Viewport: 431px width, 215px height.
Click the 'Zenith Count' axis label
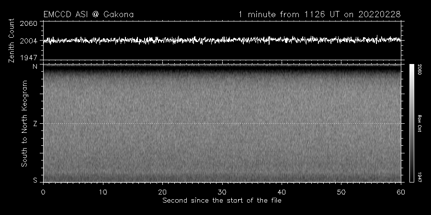point(11,41)
